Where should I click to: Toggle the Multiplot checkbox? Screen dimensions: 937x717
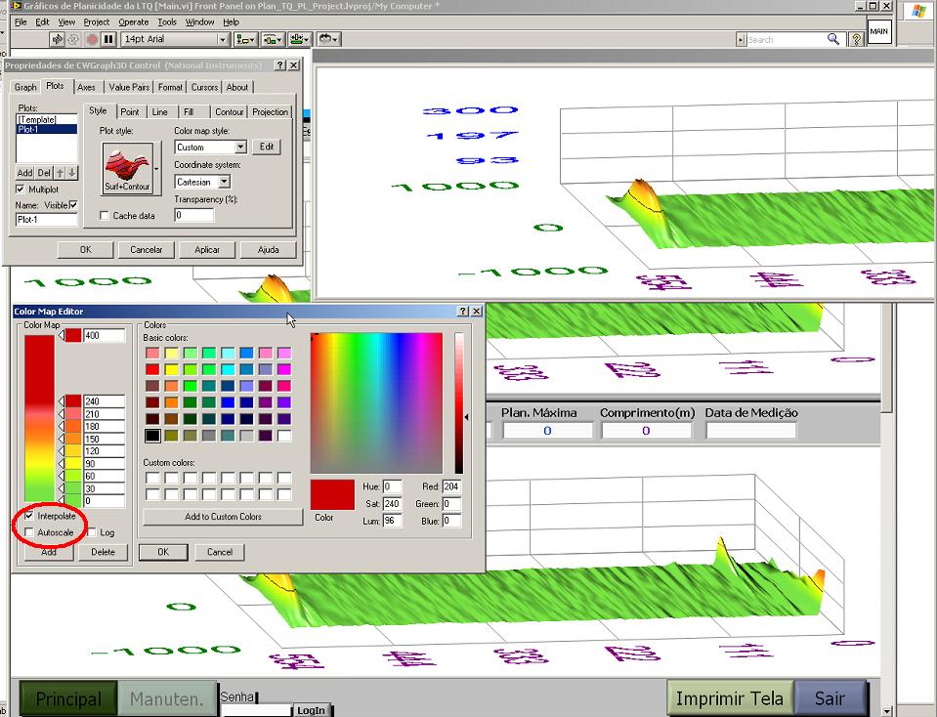point(21,190)
